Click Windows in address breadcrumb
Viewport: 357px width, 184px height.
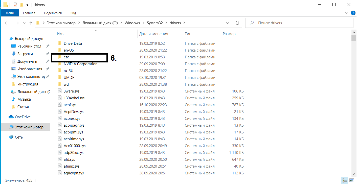point(132,23)
